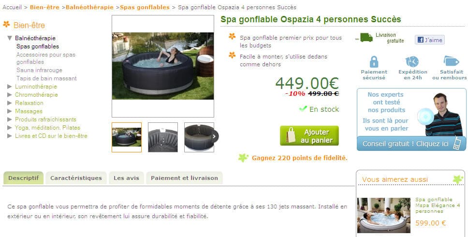Add the spa with Ajouter au panier

309,136
